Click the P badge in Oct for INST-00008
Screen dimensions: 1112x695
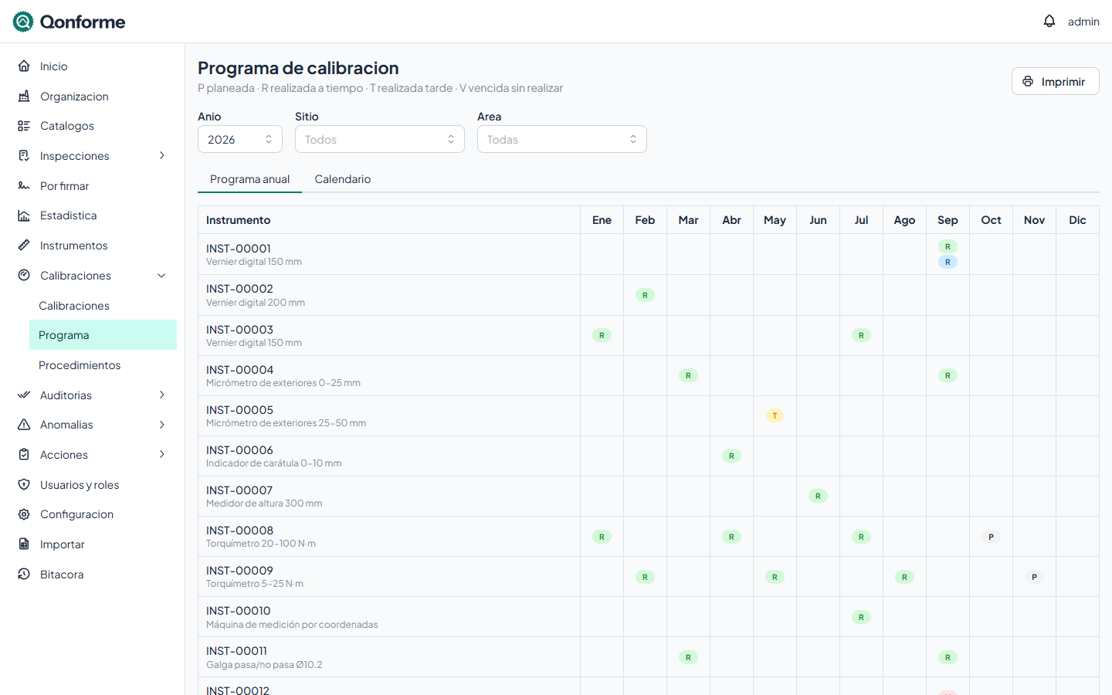991,537
